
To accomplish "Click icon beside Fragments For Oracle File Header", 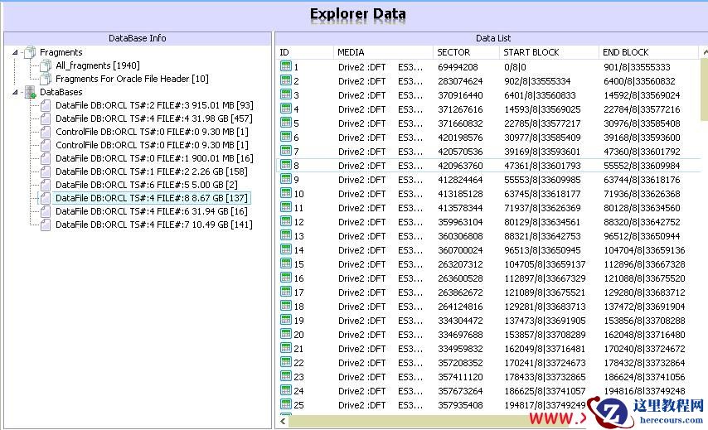I will pos(45,79).
